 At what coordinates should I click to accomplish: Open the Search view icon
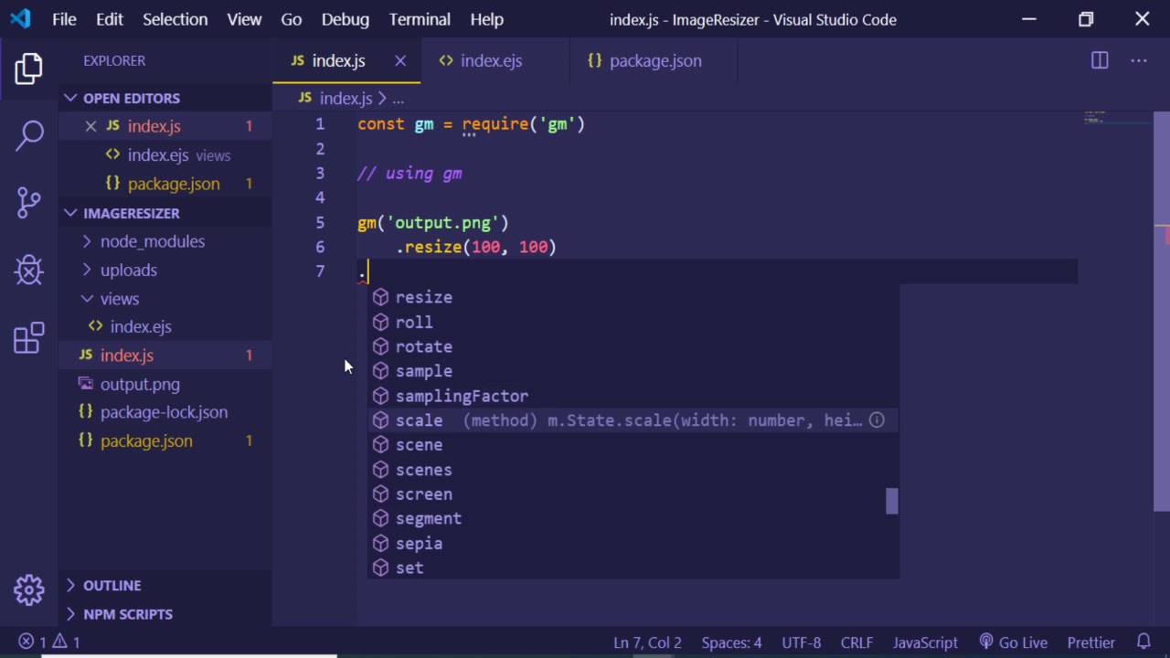[x=28, y=135]
